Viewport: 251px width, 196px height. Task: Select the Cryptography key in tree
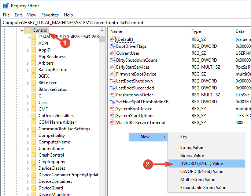point(52,162)
